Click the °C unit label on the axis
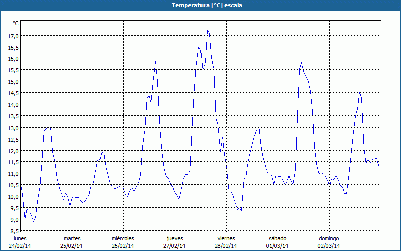The width and height of the screenshot is (401, 251). click(x=15, y=23)
